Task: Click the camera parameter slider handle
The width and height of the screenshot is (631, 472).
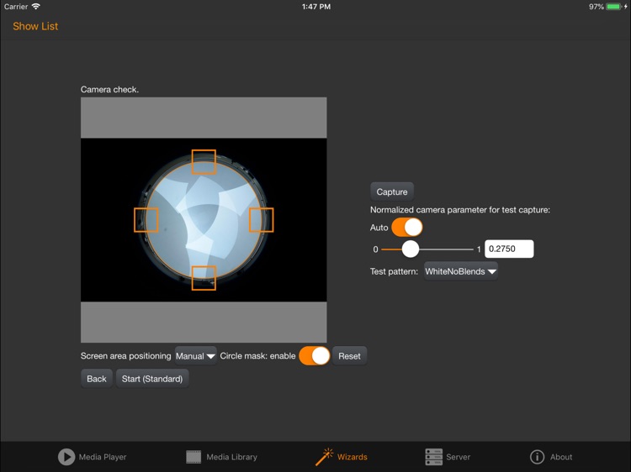Action: [x=411, y=249]
